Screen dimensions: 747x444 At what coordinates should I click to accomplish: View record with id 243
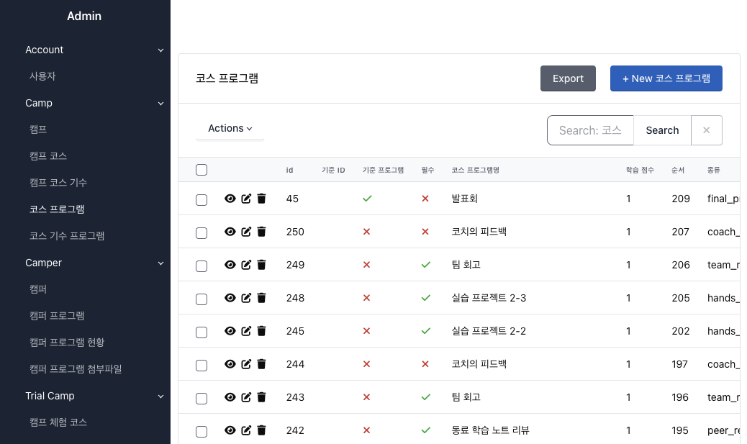pos(230,397)
